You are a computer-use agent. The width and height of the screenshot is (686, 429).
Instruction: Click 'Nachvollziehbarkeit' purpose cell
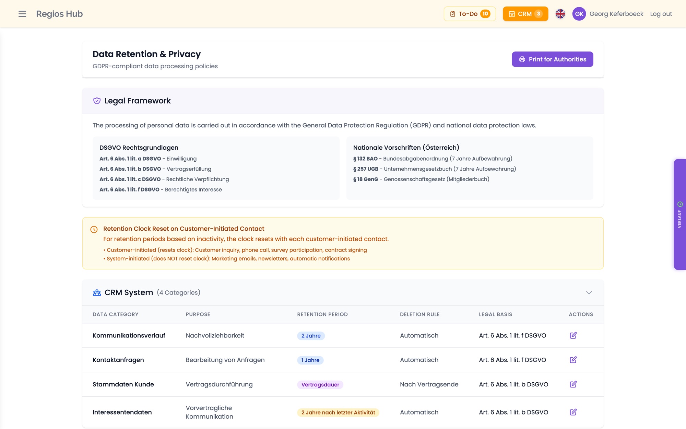pos(215,335)
